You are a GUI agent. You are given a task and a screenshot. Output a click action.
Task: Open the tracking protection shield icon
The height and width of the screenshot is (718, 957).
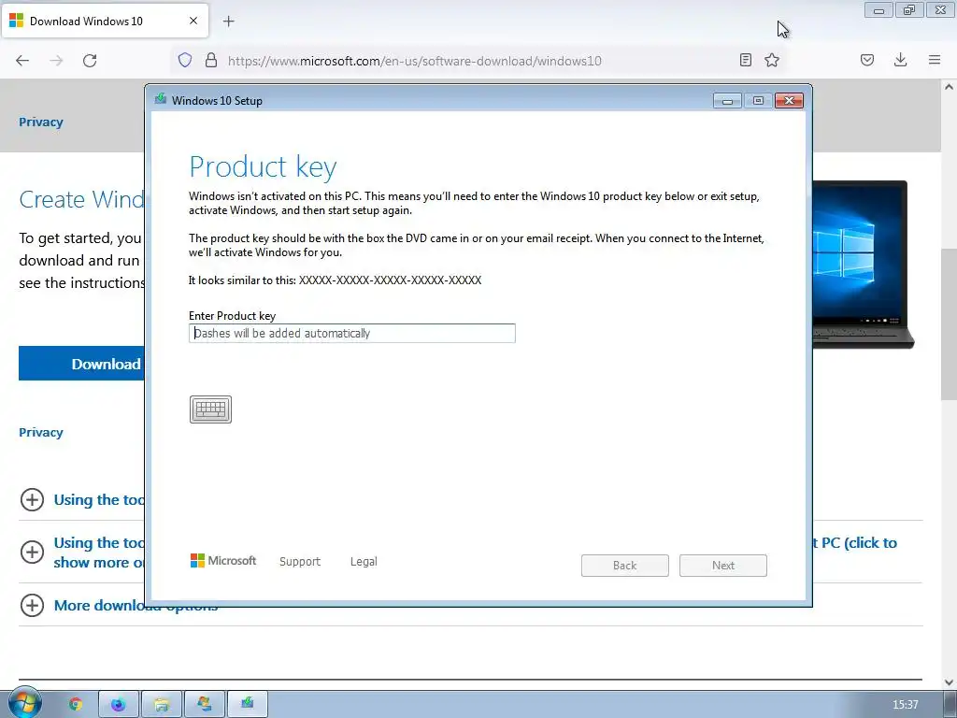185,60
